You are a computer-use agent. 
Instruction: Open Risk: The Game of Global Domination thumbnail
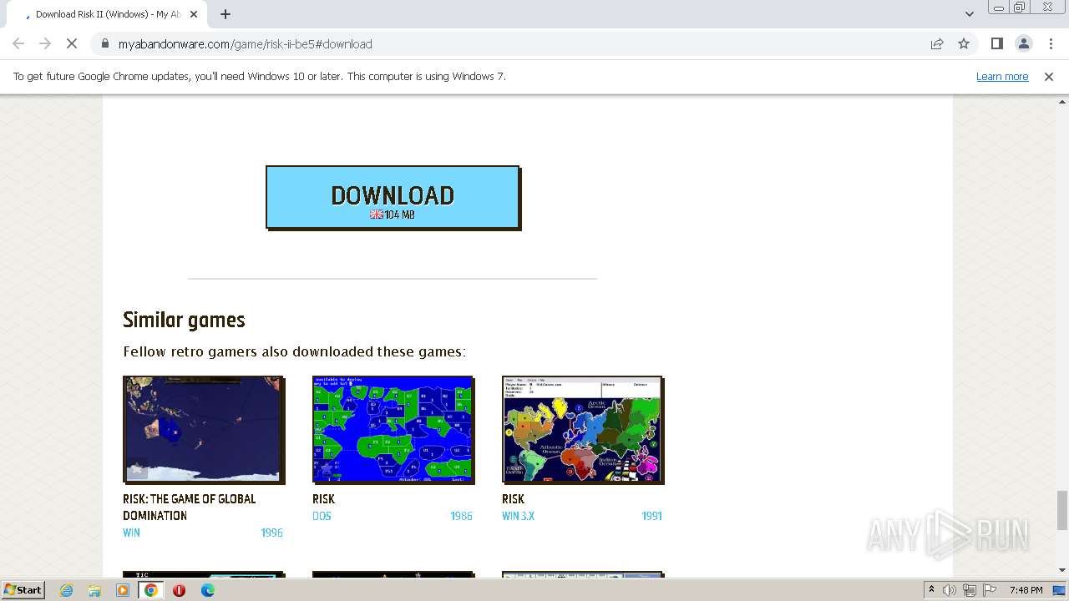click(204, 429)
